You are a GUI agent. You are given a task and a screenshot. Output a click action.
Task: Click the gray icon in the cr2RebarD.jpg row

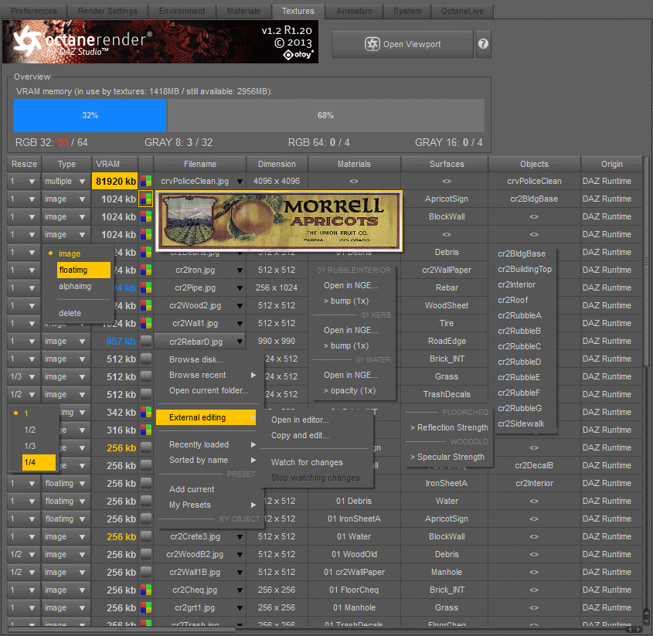146,341
